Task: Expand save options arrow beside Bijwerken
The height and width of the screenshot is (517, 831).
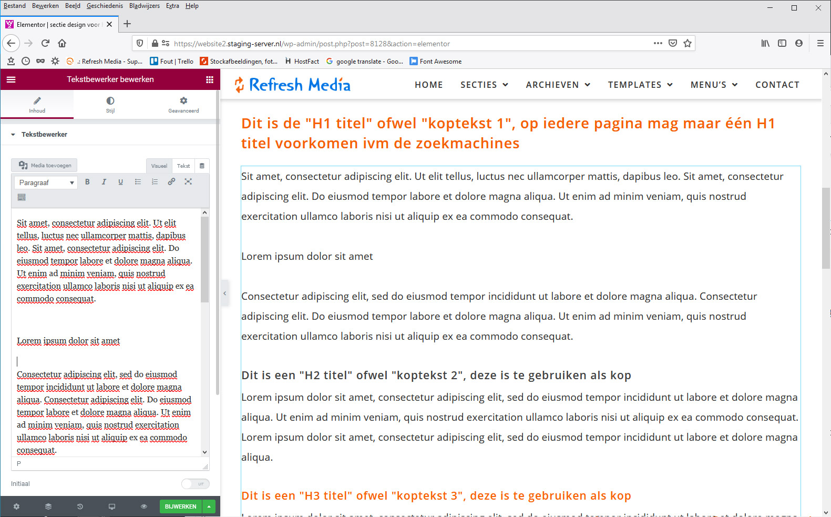Action: tap(209, 506)
